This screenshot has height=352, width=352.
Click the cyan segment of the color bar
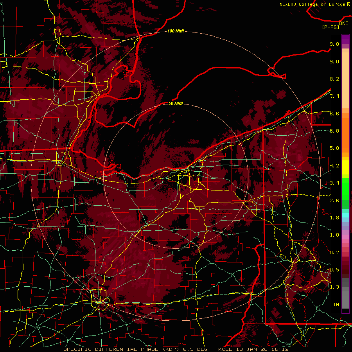(x=345, y=215)
